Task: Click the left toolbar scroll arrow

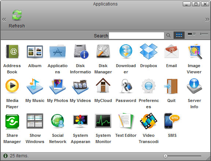Action: pos(4,20)
